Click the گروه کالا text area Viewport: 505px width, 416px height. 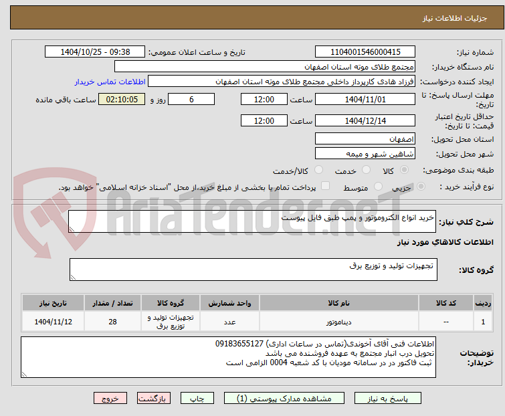253,270
